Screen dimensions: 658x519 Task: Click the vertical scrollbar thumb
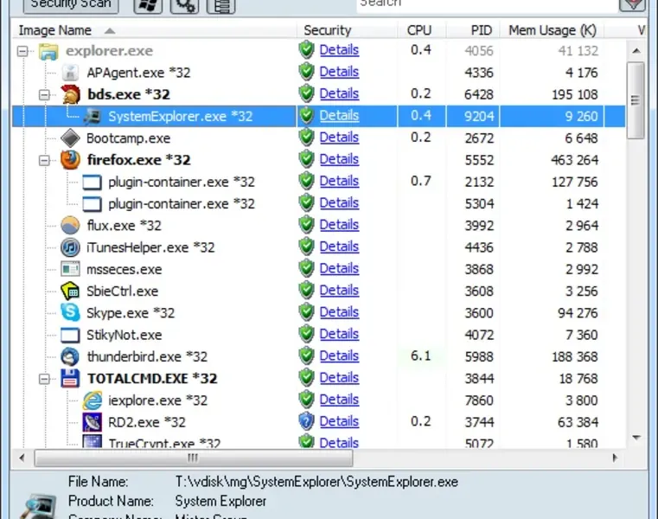636,100
